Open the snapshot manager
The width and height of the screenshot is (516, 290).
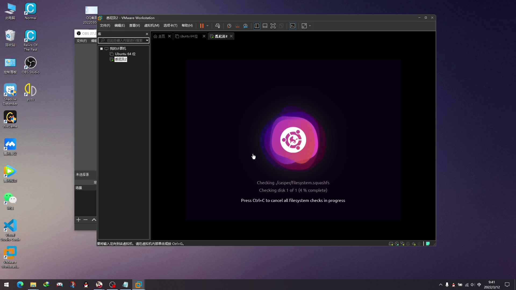[x=245, y=26]
